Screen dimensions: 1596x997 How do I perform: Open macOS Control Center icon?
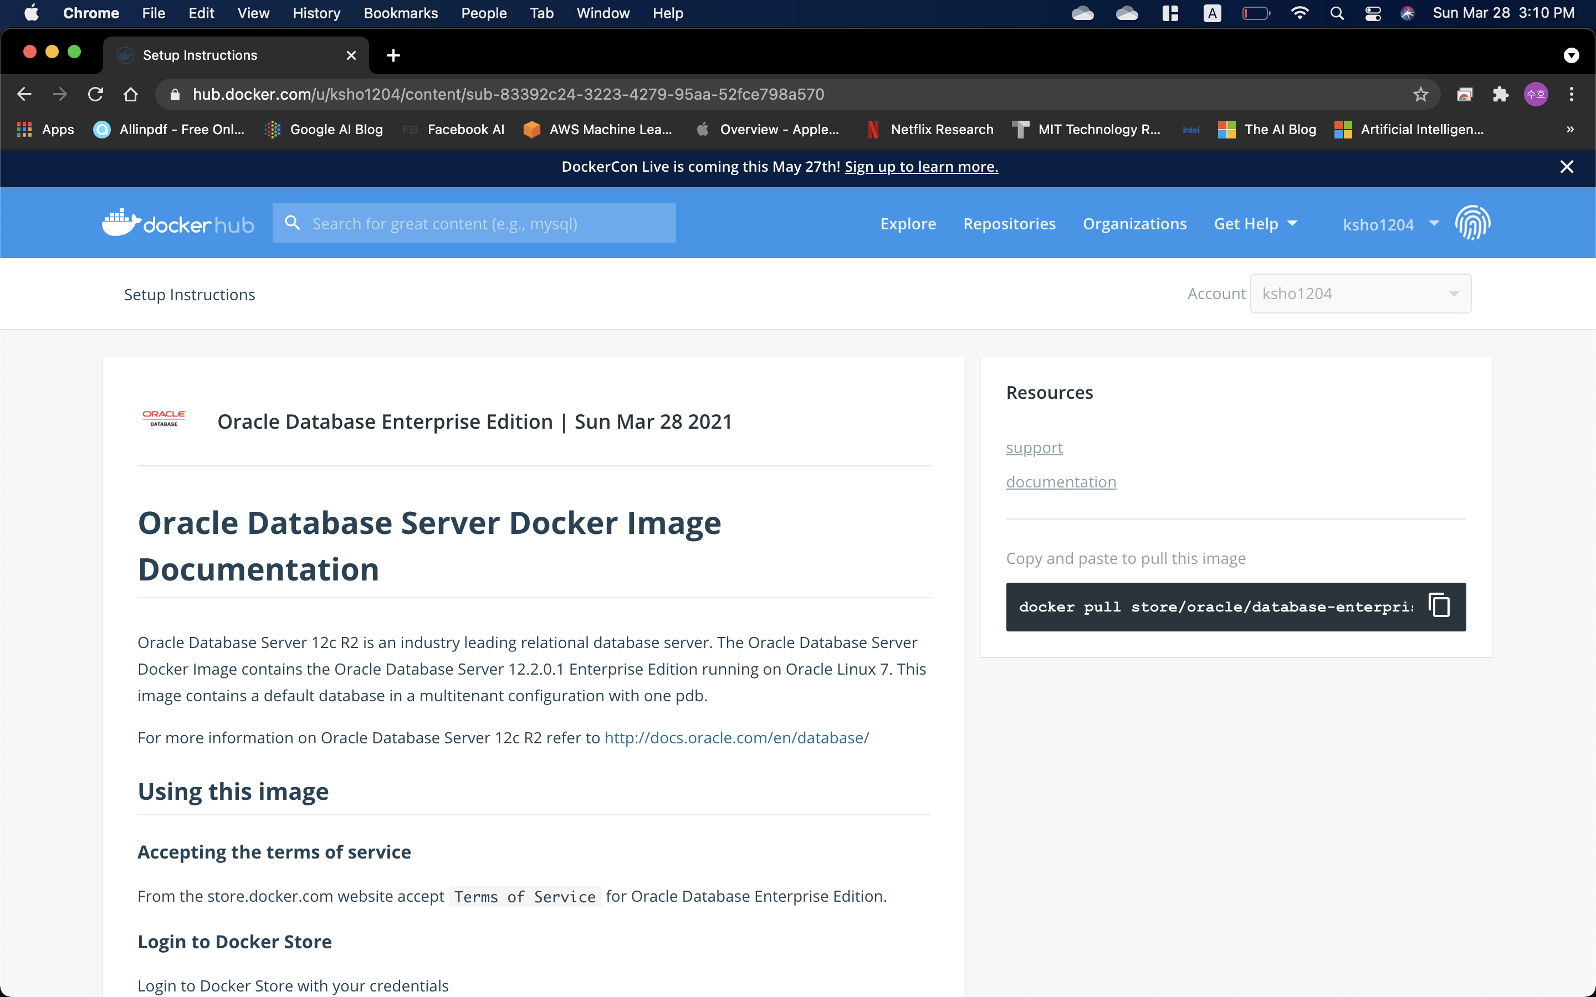tap(1373, 13)
